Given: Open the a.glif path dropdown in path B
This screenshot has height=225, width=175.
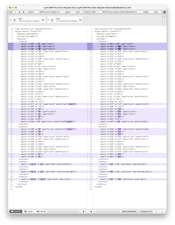Looking at the screenshot, I should [x=157, y=12].
